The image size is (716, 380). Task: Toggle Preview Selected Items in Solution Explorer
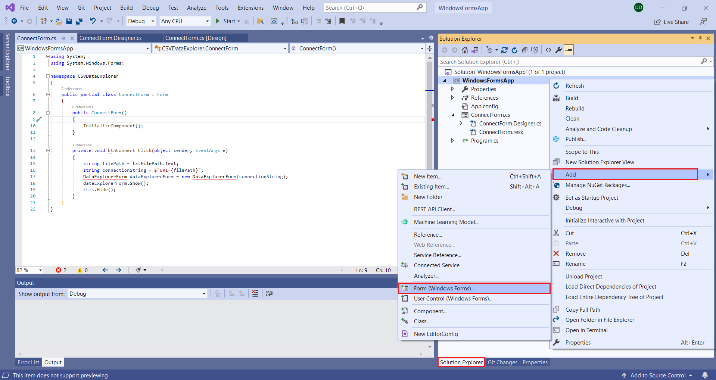click(569, 50)
